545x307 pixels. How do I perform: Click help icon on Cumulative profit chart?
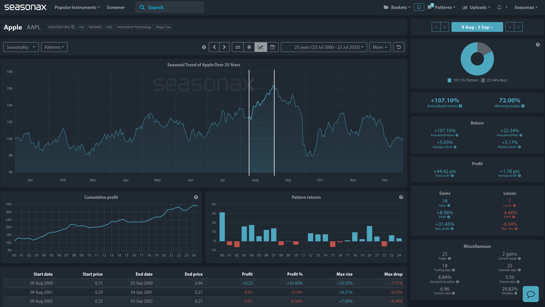click(196, 197)
